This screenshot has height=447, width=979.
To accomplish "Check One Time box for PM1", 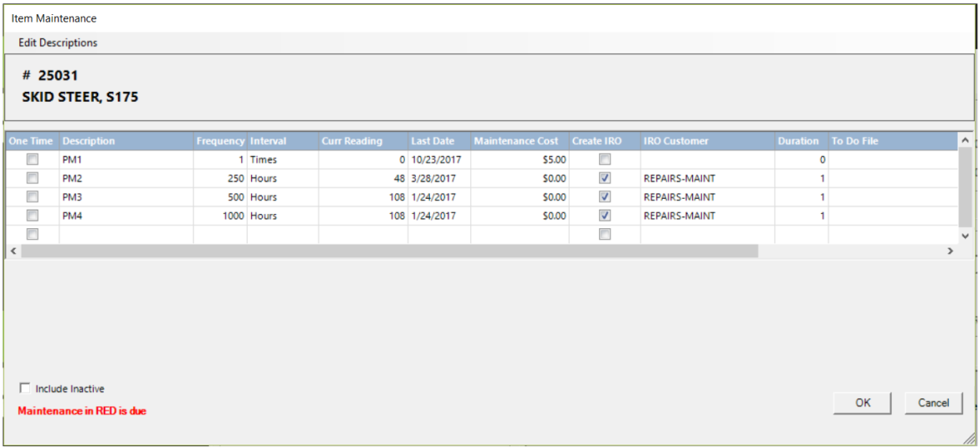I will (33, 160).
